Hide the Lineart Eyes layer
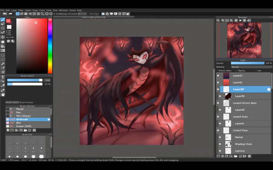The height and width of the screenshot is (170, 273). (218, 117)
